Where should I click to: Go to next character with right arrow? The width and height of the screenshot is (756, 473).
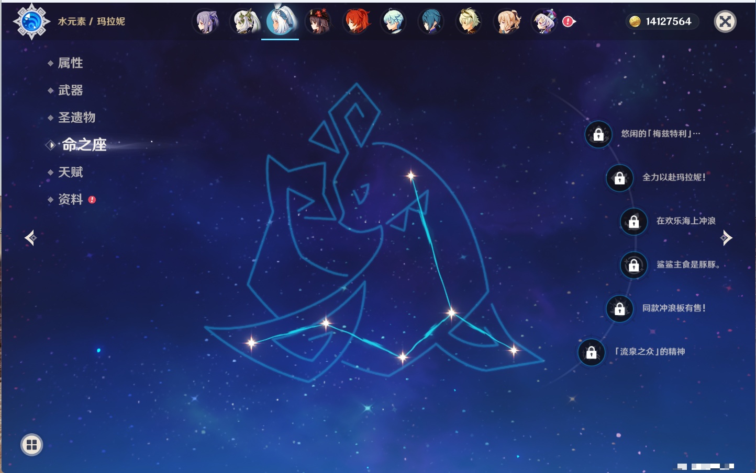[x=726, y=238]
